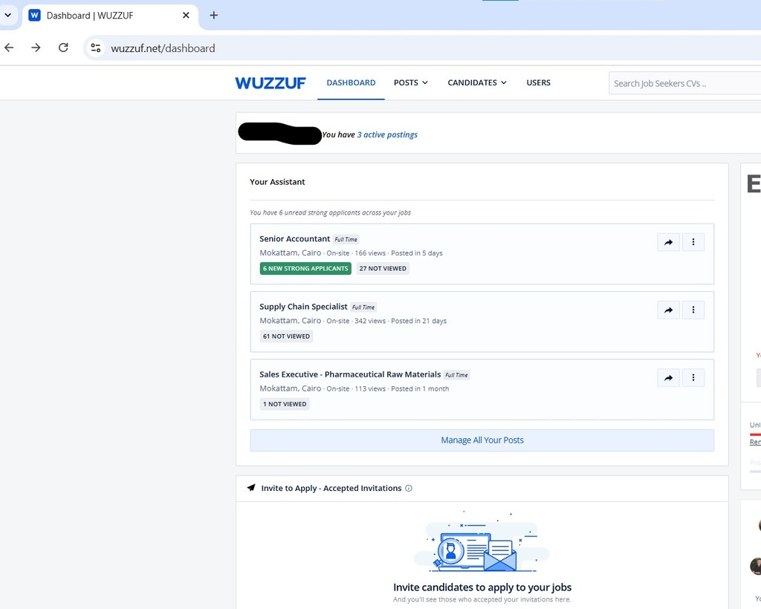Image resolution: width=761 pixels, height=609 pixels.
Task: Open the Senior Accountant job title
Action: pyautogui.click(x=294, y=239)
